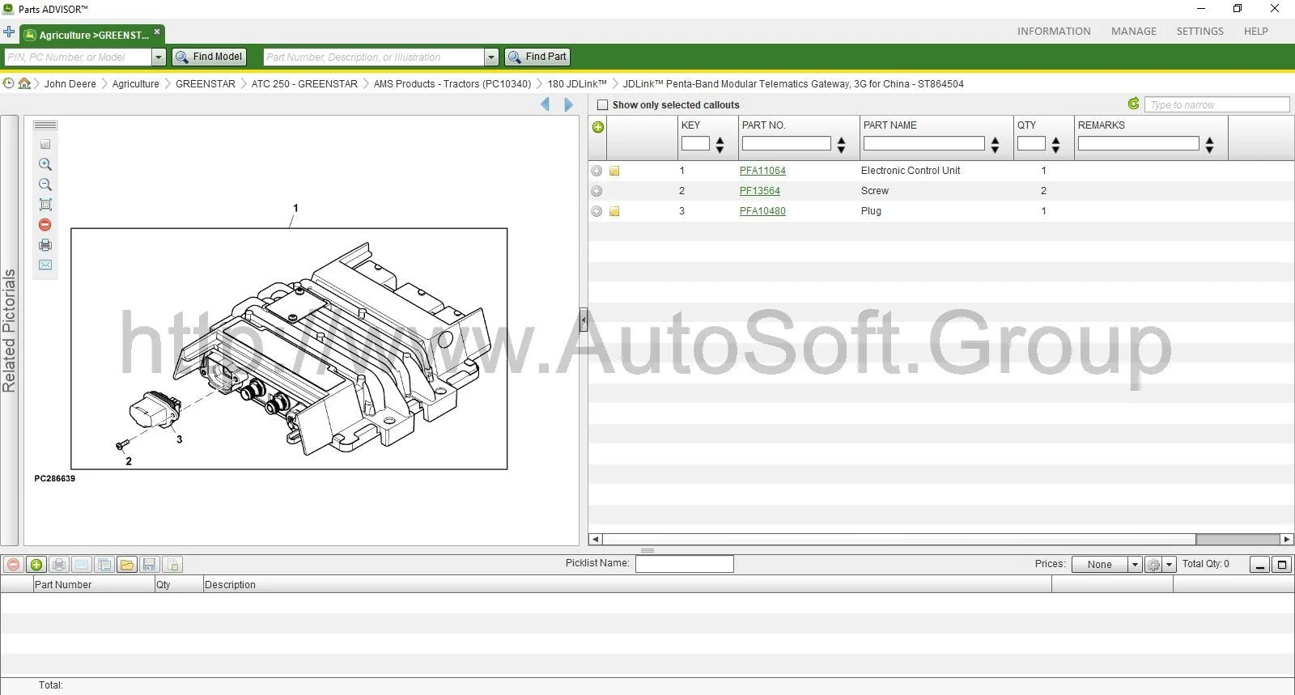
Task: Zoom in on the parts diagram
Action: [x=45, y=164]
